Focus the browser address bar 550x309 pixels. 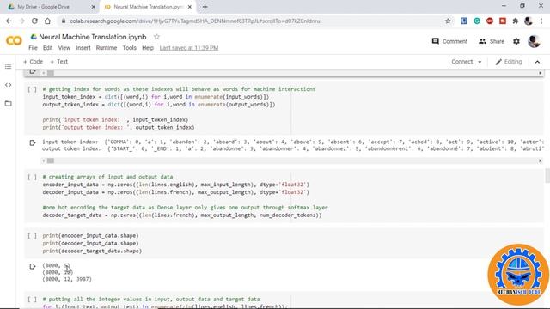pos(253,21)
